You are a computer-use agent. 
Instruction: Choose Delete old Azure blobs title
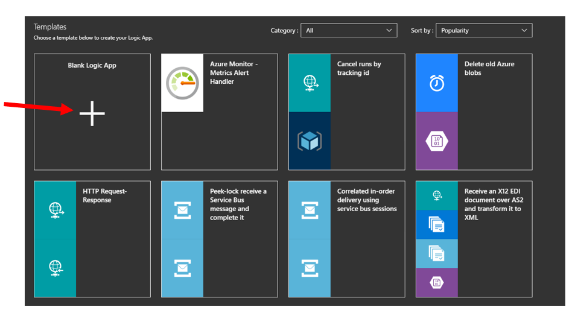[x=489, y=68]
